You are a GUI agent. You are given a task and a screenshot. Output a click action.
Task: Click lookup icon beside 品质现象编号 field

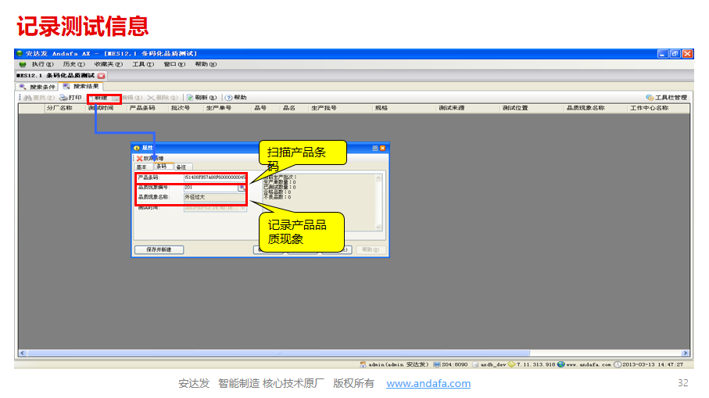pyautogui.click(x=242, y=188)
